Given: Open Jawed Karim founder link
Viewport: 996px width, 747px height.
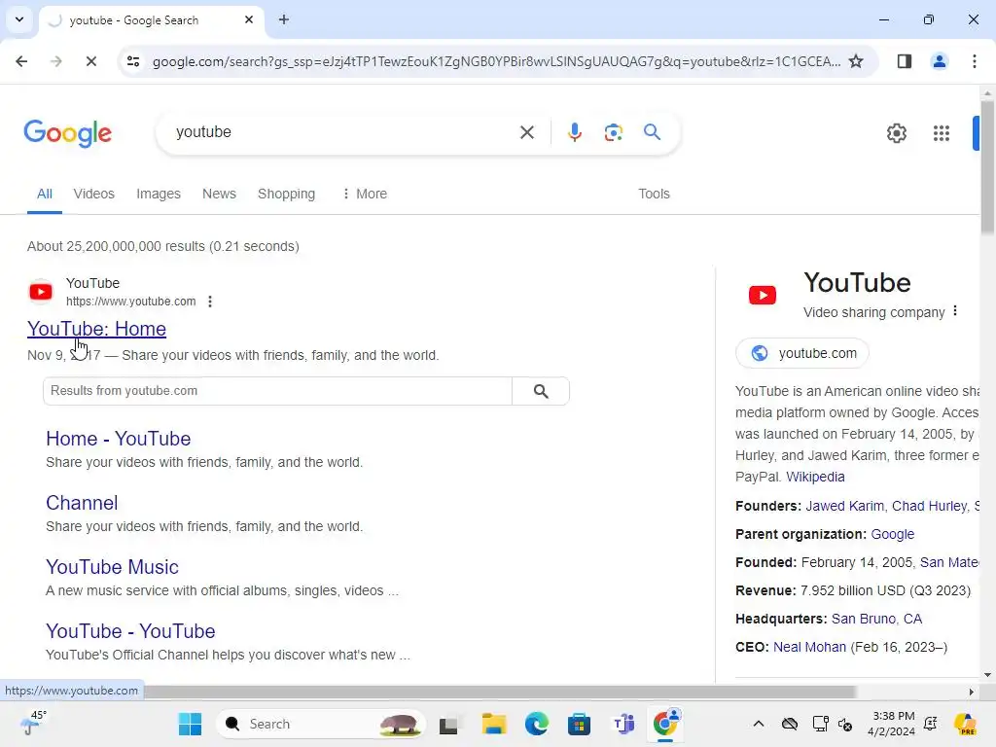Looking at the screenshot, I should pos(844,506).
